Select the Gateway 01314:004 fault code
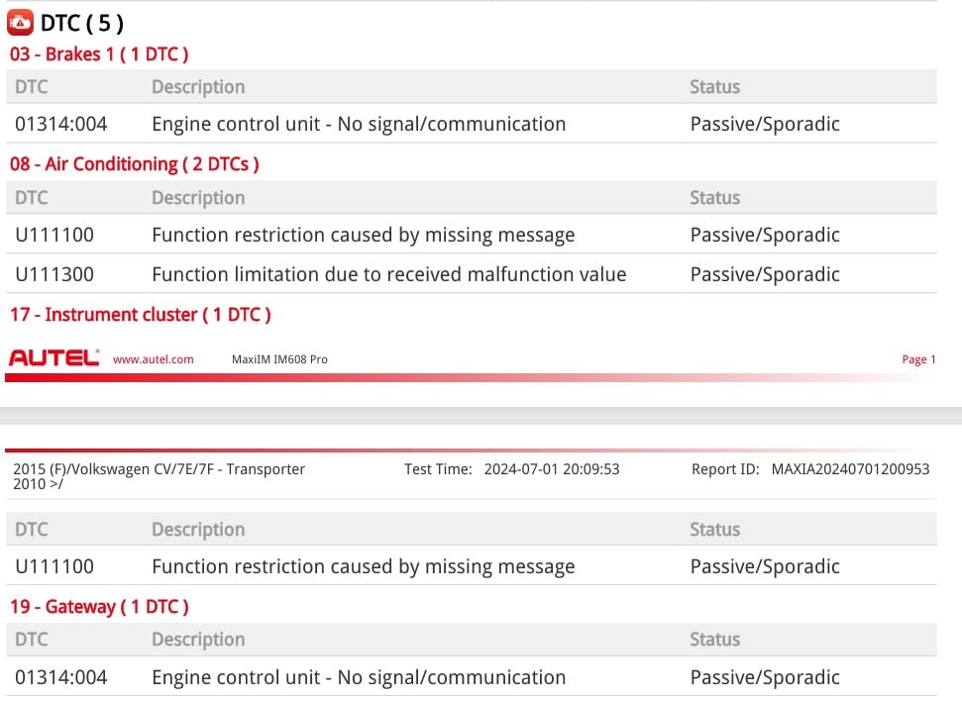 (61, 678)
